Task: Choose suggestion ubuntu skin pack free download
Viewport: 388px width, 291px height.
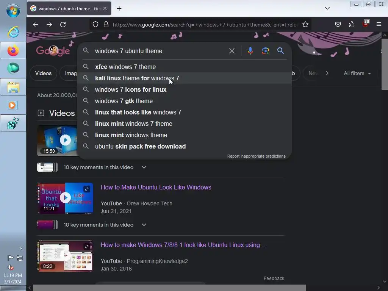Action: pos(185,147)
